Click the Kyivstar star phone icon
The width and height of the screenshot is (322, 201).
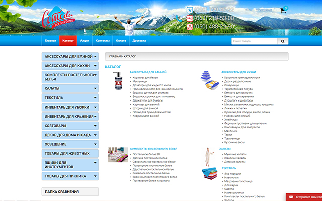tap(190, 10)
